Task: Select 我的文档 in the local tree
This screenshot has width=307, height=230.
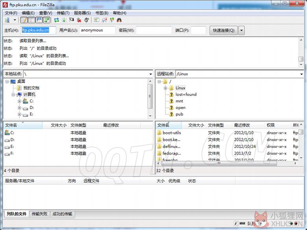Action: pyautogui.click(x=31, y=88)
